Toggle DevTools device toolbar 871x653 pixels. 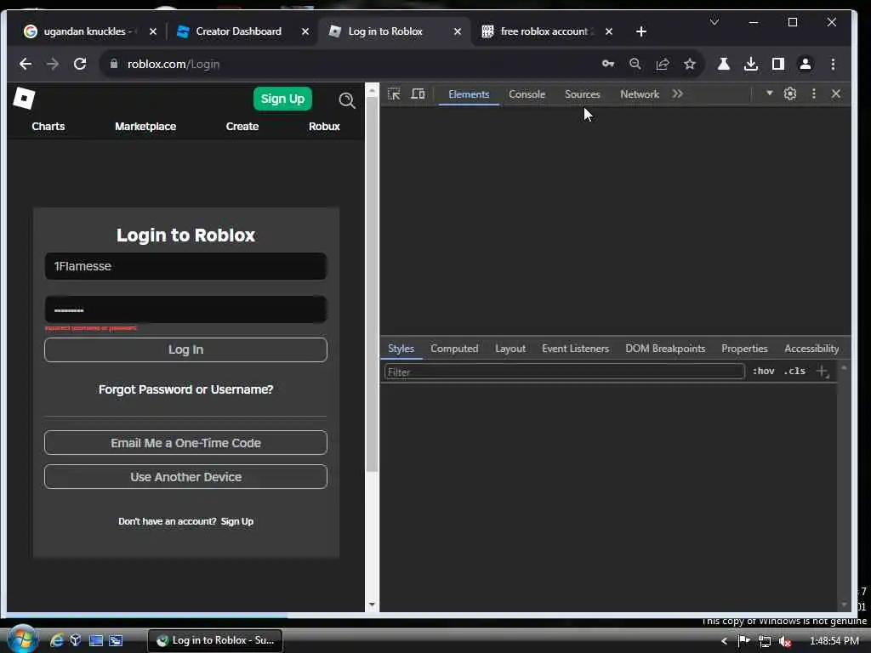pos(418,94)
